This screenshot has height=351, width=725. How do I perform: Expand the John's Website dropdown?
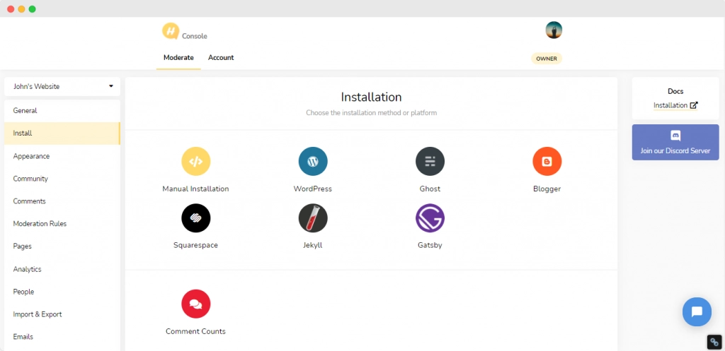62,86
